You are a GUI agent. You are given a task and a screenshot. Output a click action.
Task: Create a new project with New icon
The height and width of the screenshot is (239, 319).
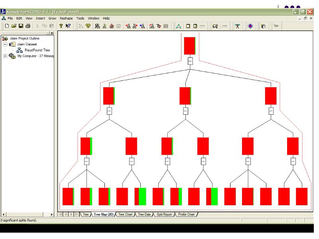(x=7, y=26)
